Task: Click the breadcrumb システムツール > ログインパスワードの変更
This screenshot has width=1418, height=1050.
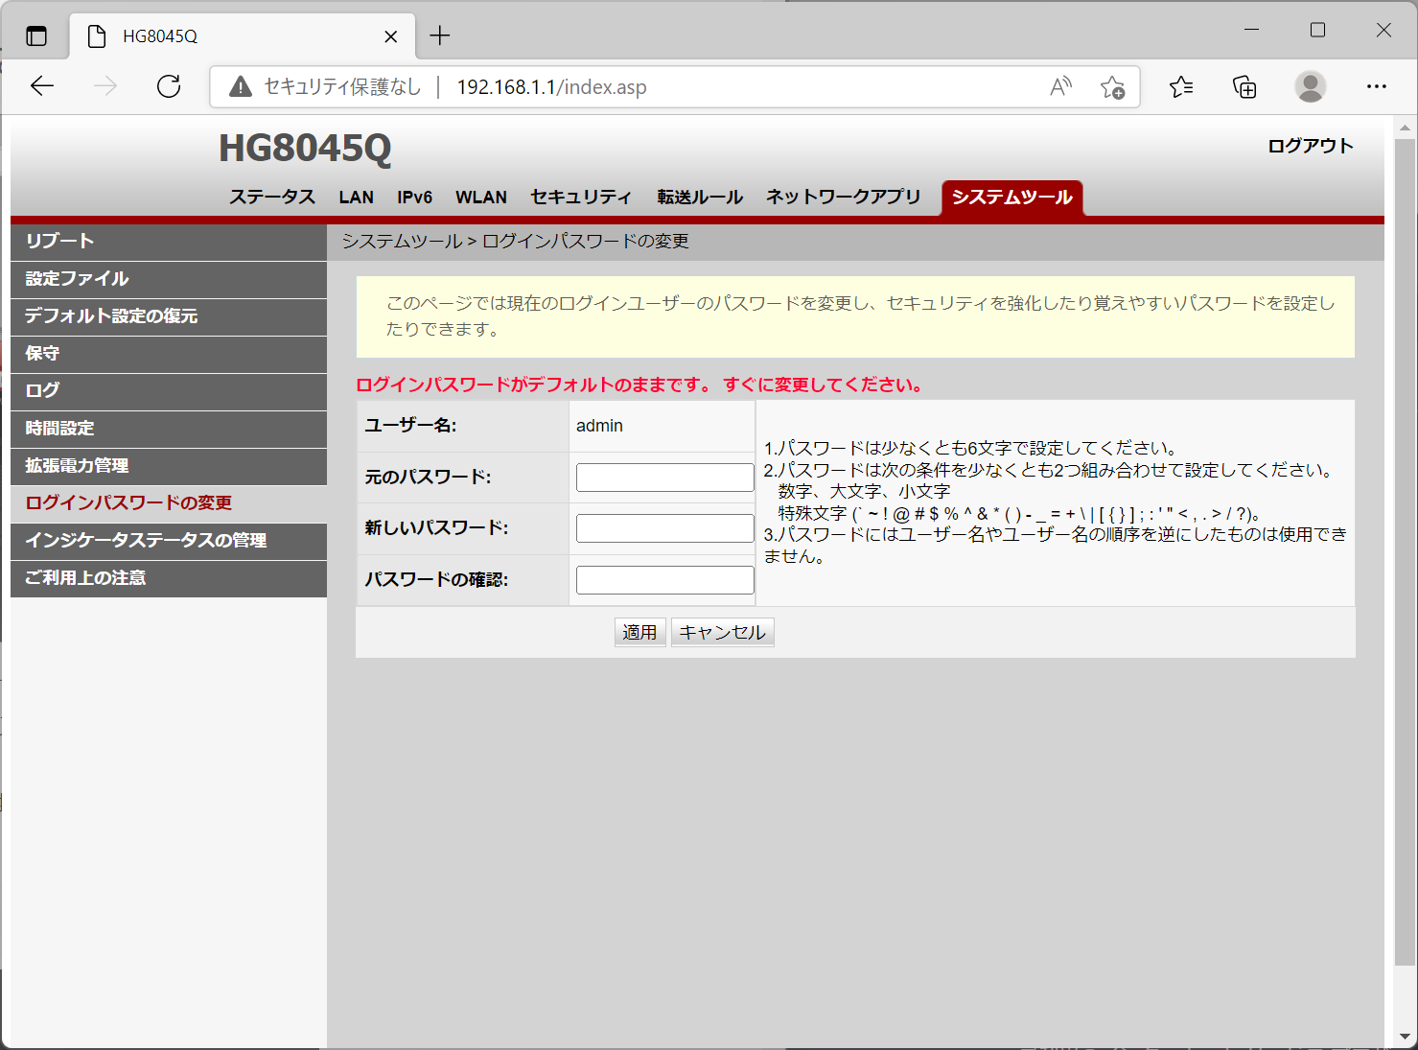Action: pyautogui.click(x=515, y=242)
